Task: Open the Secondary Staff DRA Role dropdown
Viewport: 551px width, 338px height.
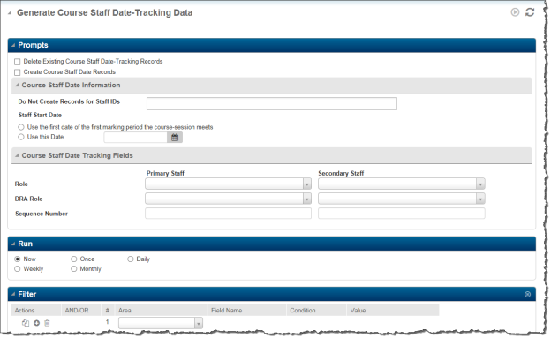Action: tap(402, 199)
